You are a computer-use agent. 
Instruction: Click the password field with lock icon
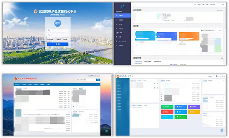coord(58,35)
